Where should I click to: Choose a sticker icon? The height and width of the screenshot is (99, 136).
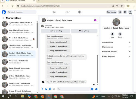50,89
